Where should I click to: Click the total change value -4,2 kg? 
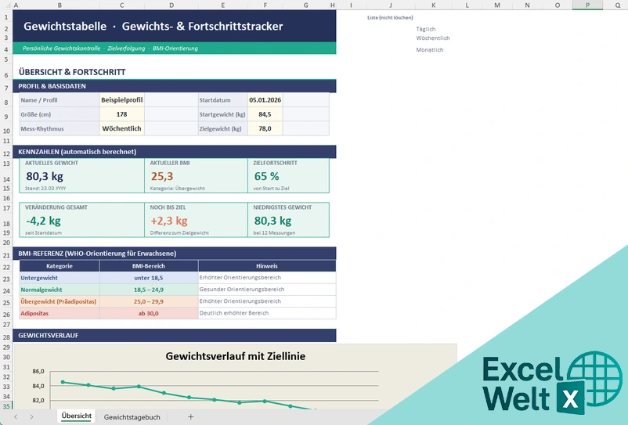click(x=43, y=221)
